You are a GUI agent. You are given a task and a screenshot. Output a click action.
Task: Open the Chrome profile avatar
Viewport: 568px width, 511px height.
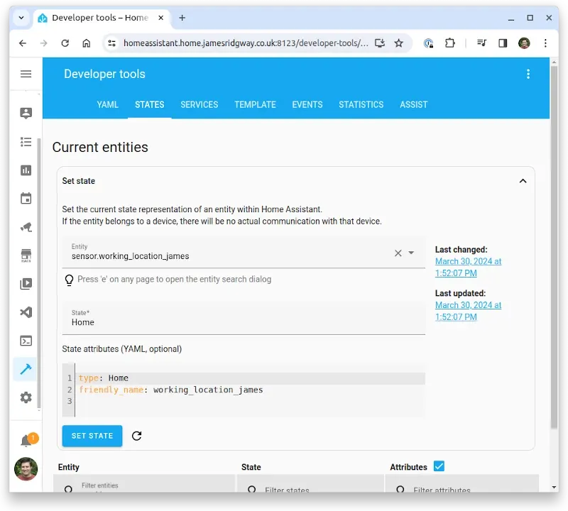524,43
